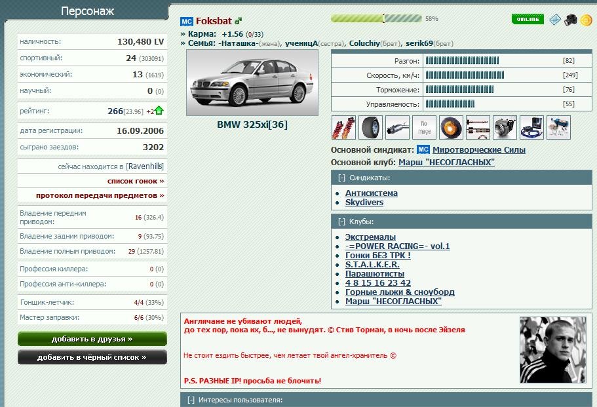
Task: Click the user avatar photo
Action: pos(553,350)
